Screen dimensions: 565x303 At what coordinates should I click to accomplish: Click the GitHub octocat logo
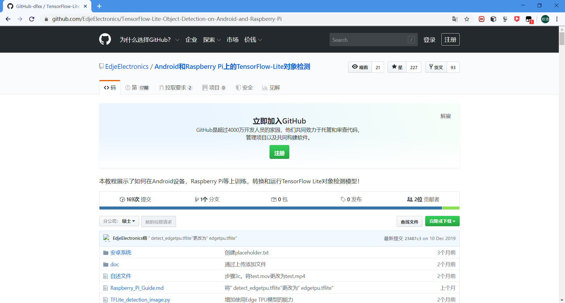click(105, 39)
